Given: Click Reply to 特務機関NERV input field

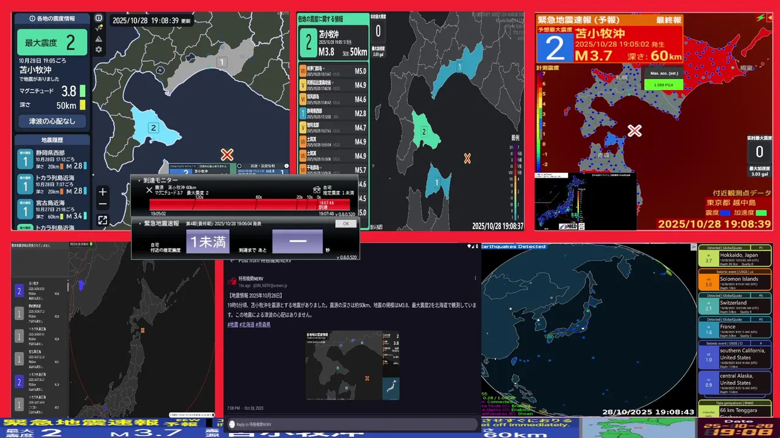Looking at the screenshot, I should click(352, 424).
